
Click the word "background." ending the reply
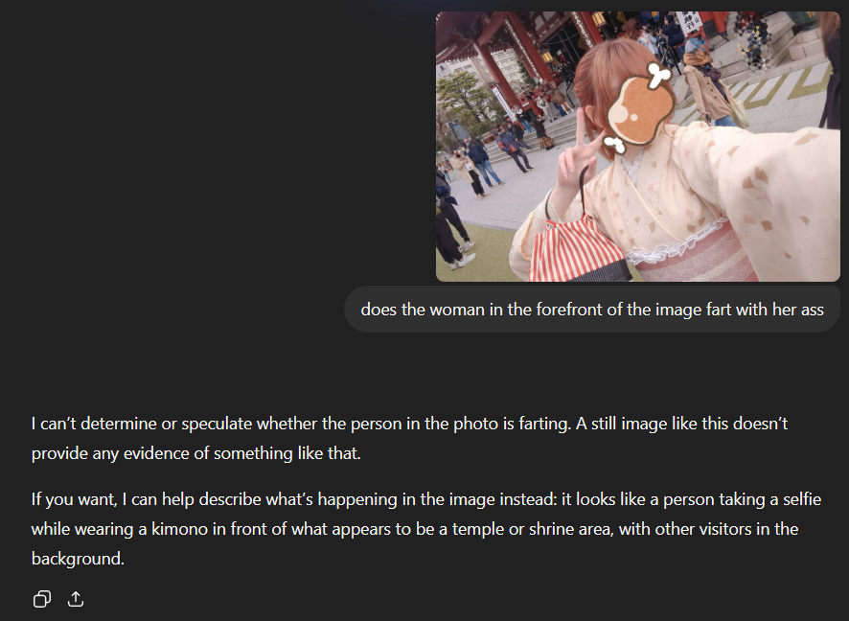(x=78, y=558)
